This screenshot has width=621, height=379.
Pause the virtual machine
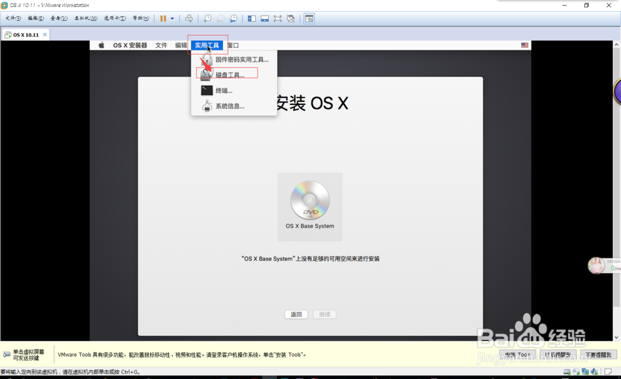163,19
